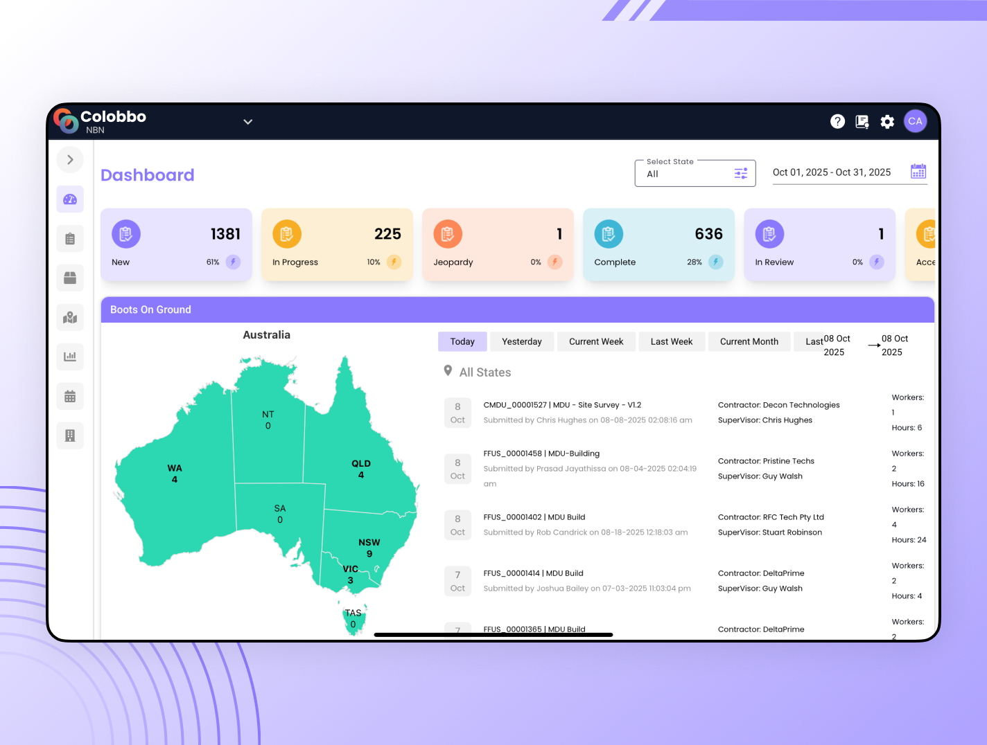The width and height of the screenshot is (987, 745).
Task: Select the building icon in sidebar
Action: click(x=70, y=436)
